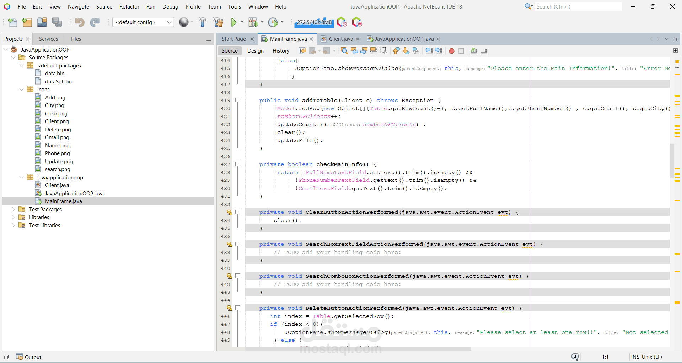682x363 pixels.
Task: Start macro recording with red circle
Action: [x=451, y=51]
